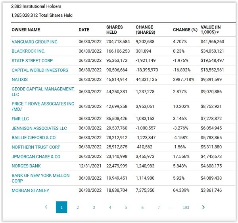238x223 pixels.
Task: Open Geode Capital Management, LLC link
Action: click(x=43, y=92)
